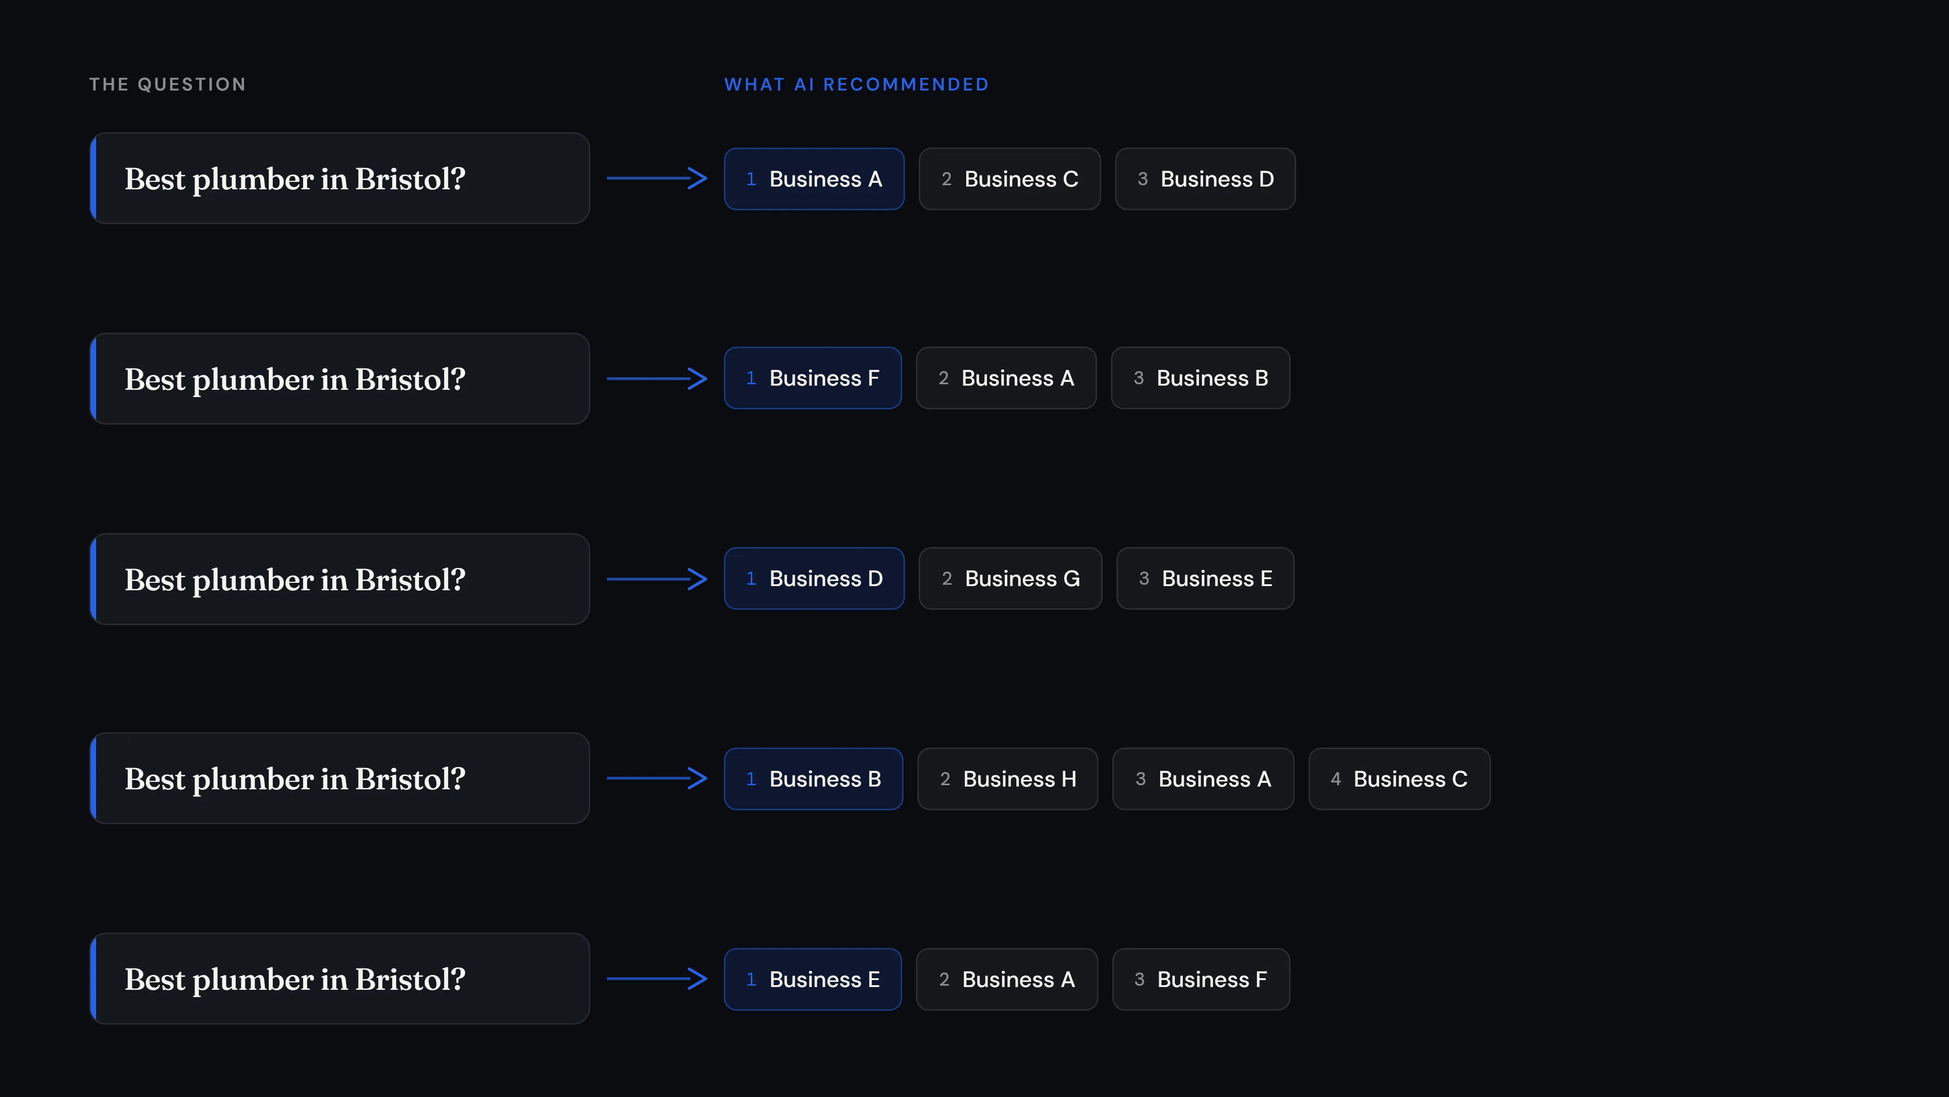
Task: Select the top-ranked Business F chip
Action: [x=813, y=378]
